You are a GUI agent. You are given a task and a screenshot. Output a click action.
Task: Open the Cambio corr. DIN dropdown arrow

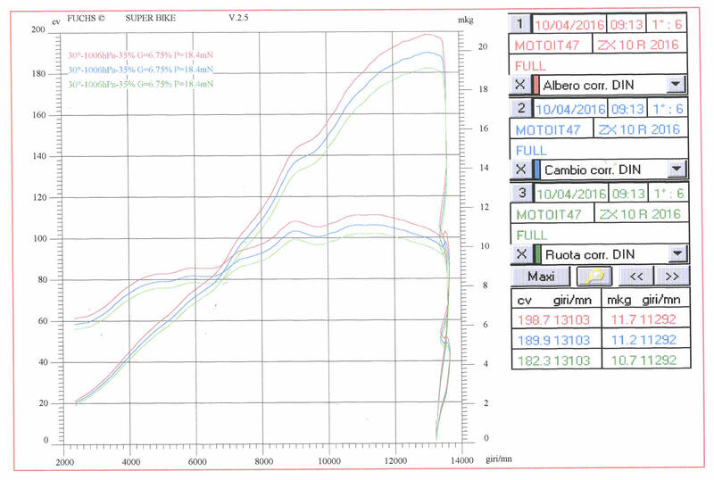coord(676,170)
